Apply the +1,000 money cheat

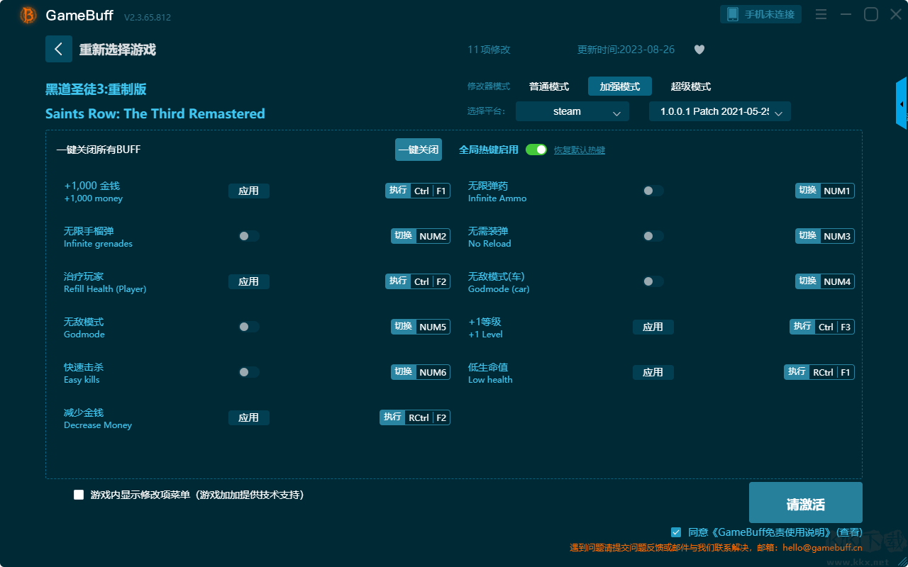click(x=249, y=191)
